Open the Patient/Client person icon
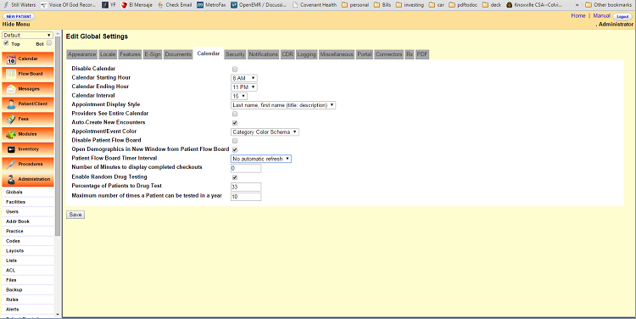 [11, 104]
